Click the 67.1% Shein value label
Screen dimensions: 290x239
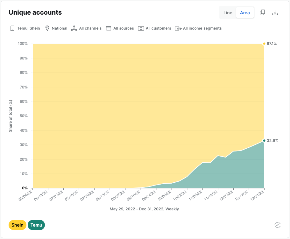click(272, 44)
